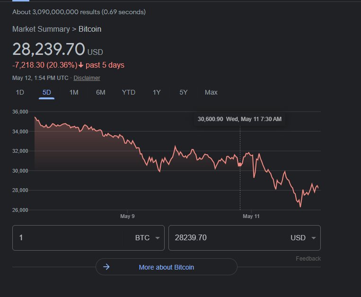The image size is (361, 297).
Task: Switch chart to 1Y range
Action: coord(157,93)
